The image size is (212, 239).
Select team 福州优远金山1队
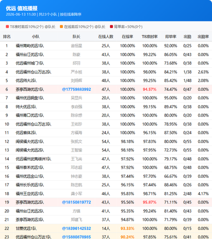coord(30,176)
